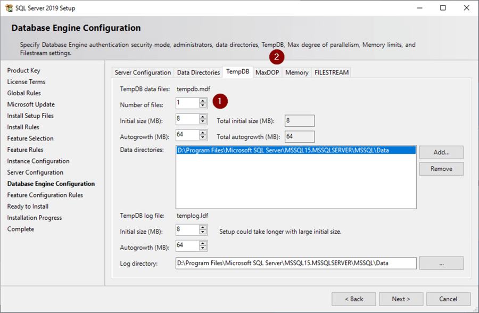Viewport: 479px width, 313px height.
Task: Click Install Rules step
Action: (23, 127)
